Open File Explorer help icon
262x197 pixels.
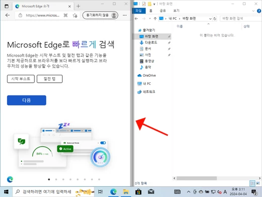259,11
